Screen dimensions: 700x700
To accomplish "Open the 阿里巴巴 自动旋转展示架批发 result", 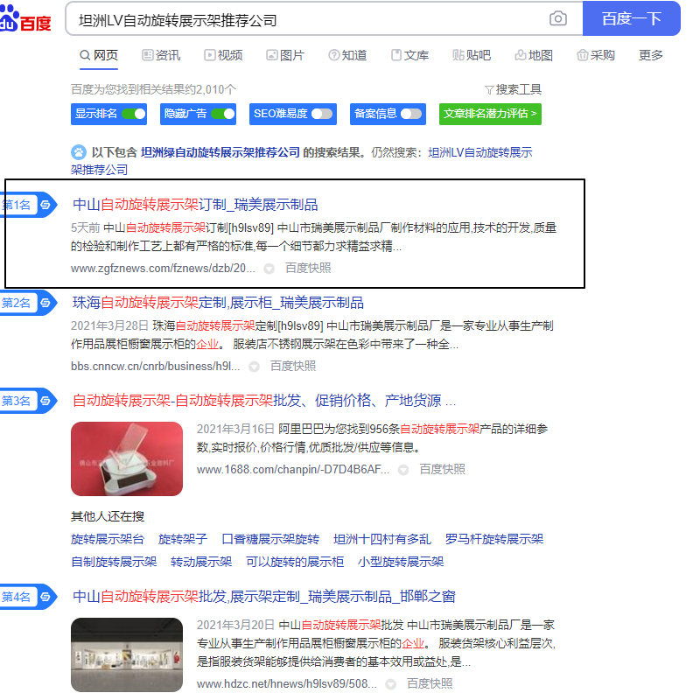I will [264, 401].
